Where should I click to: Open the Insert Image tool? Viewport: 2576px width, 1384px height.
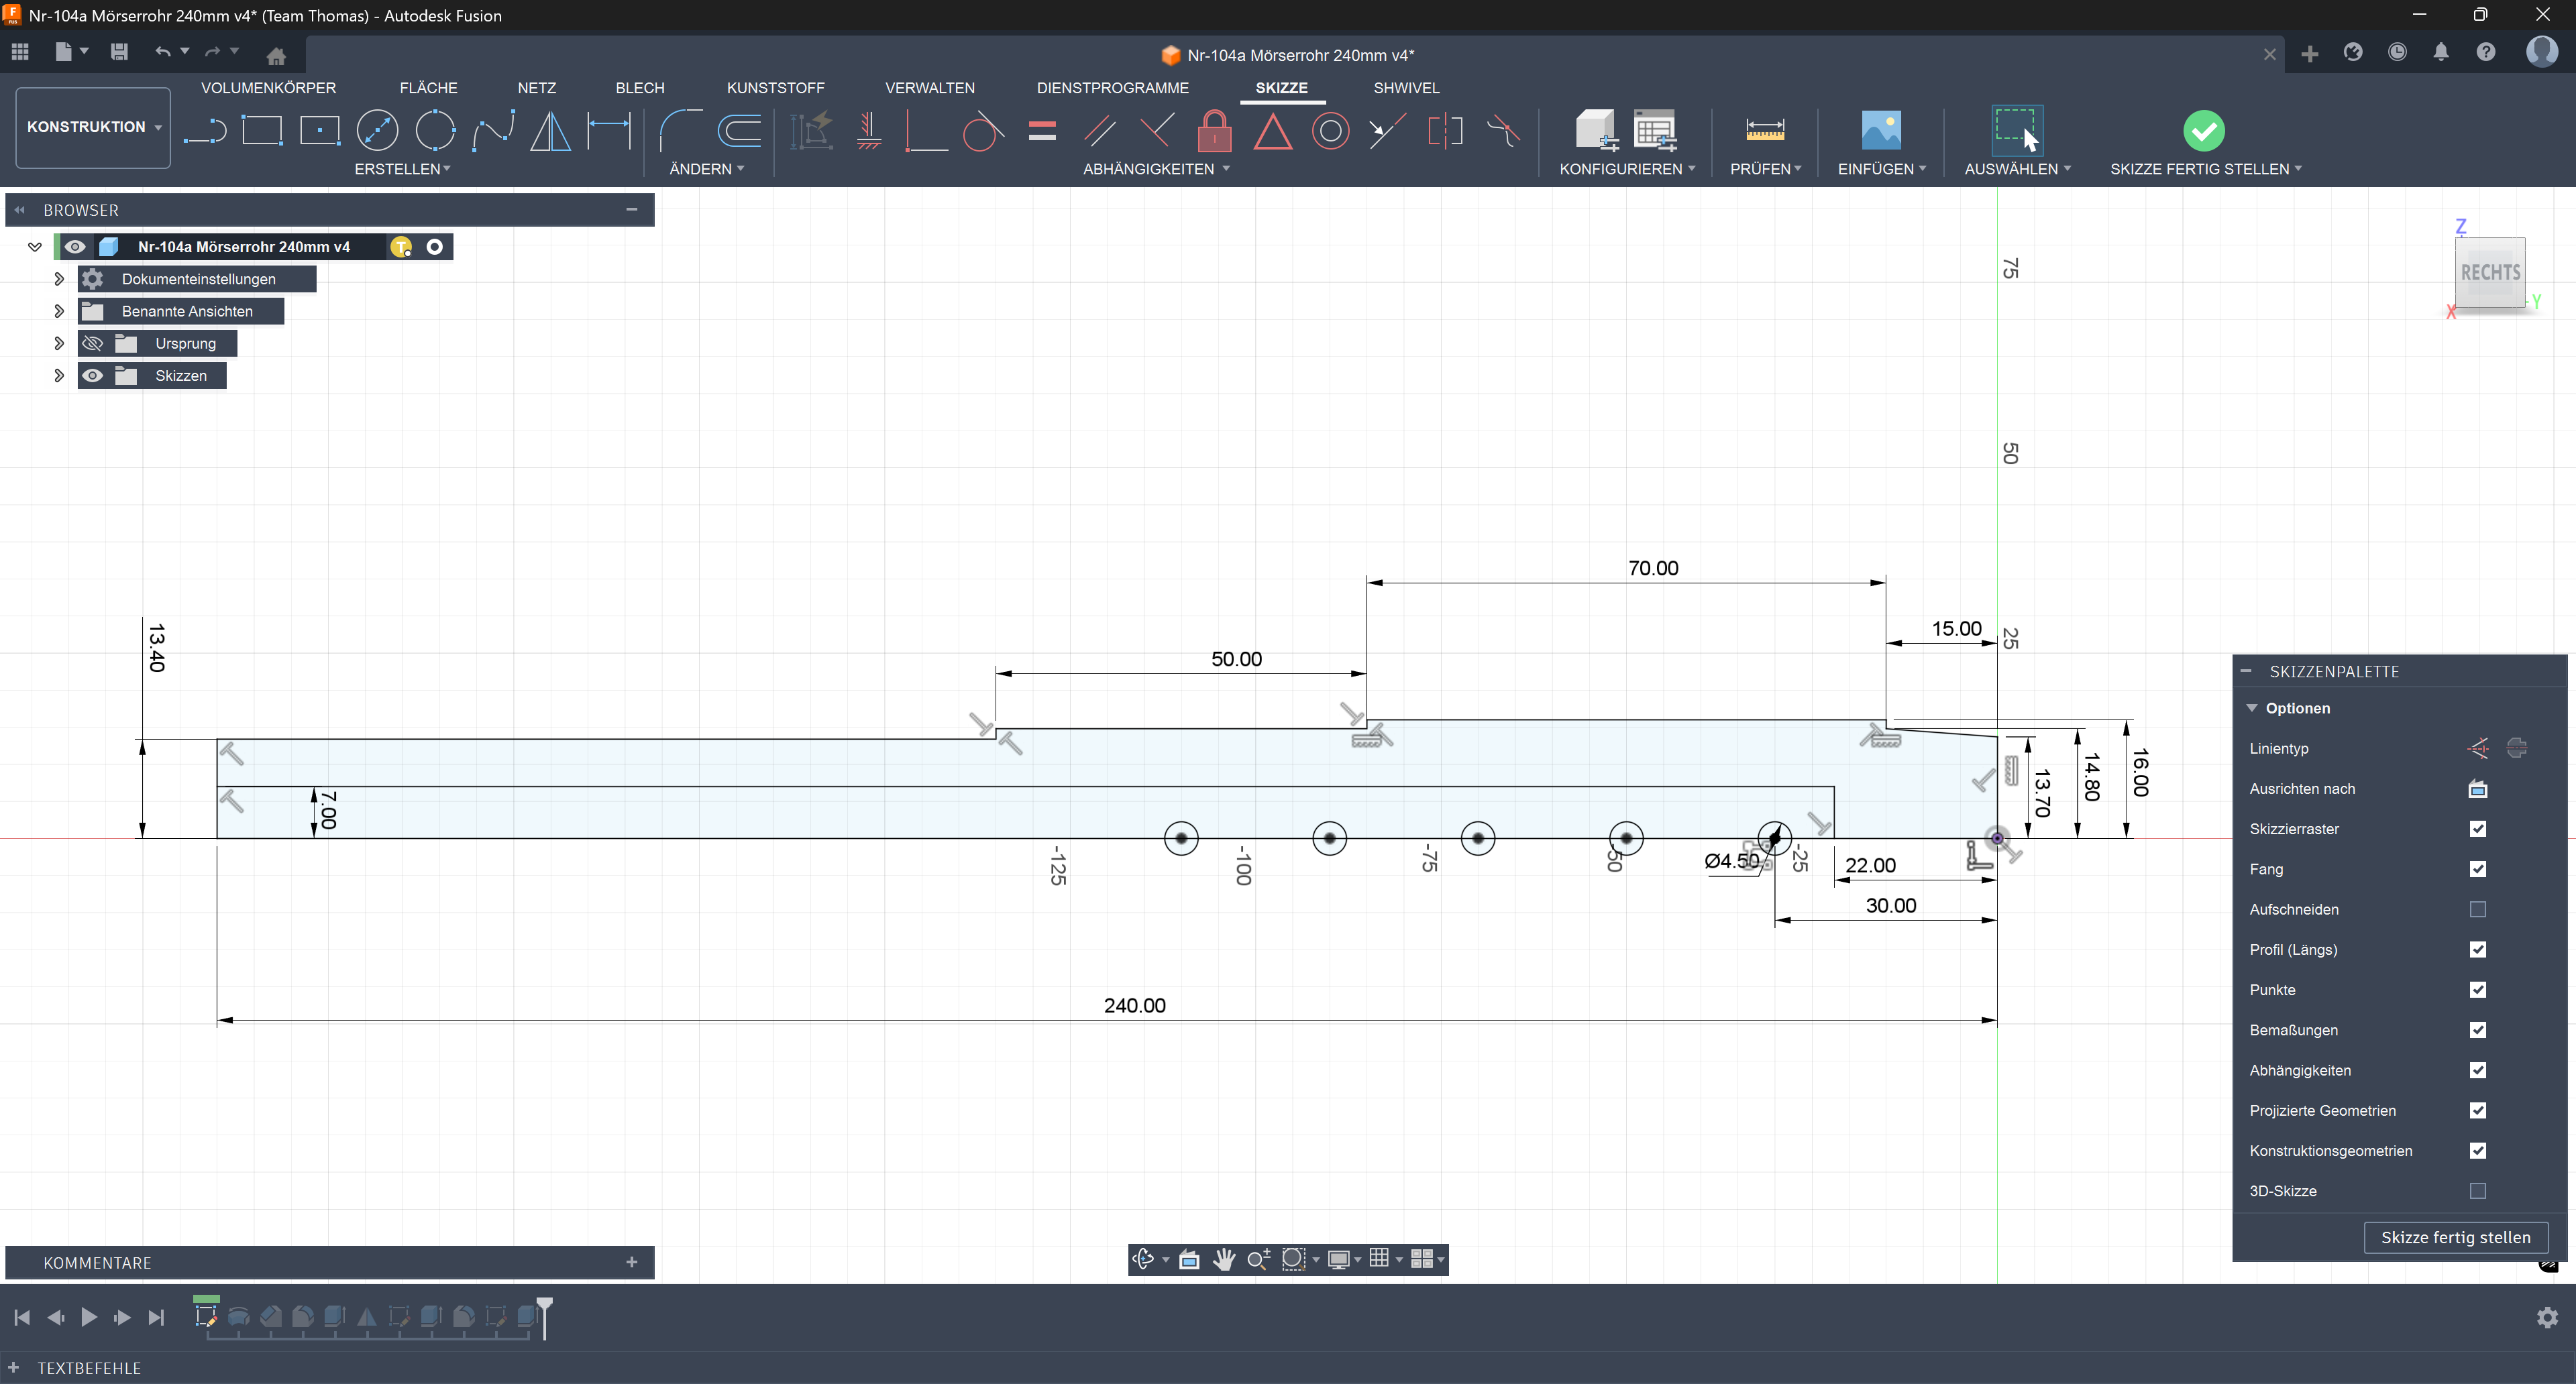(1880, 131)
